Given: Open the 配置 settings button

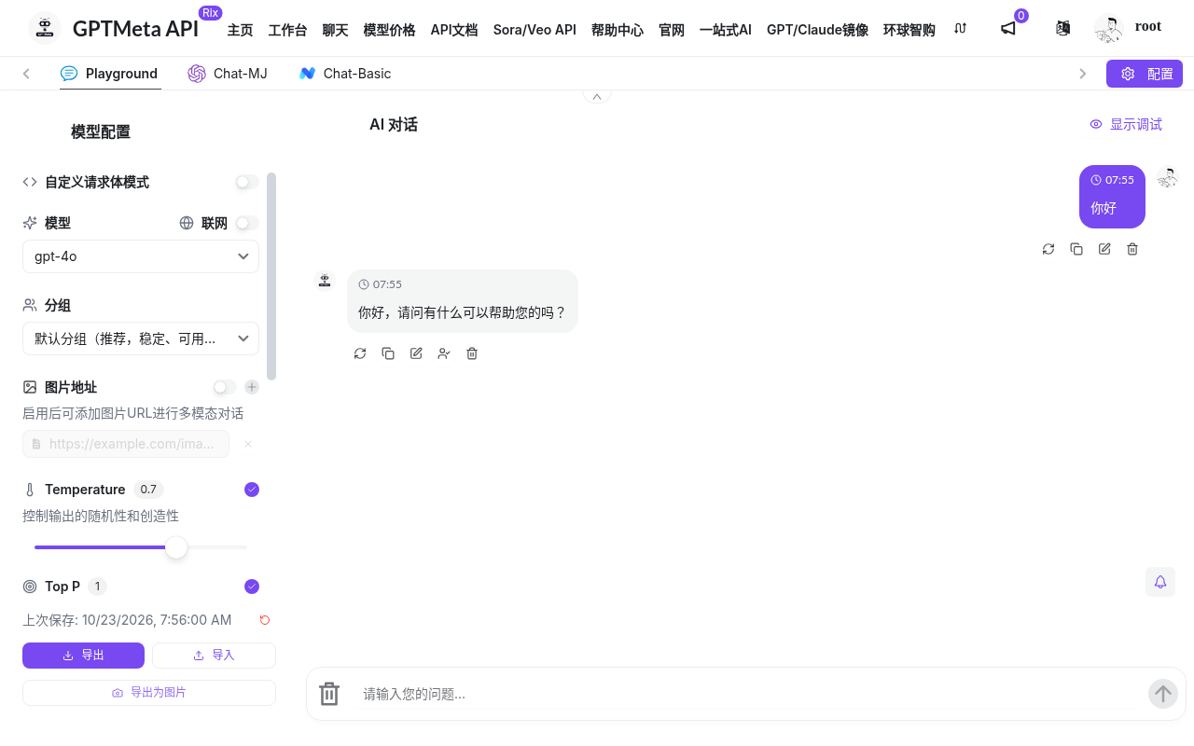Looking at the screenshot, I should [1145, 74].
